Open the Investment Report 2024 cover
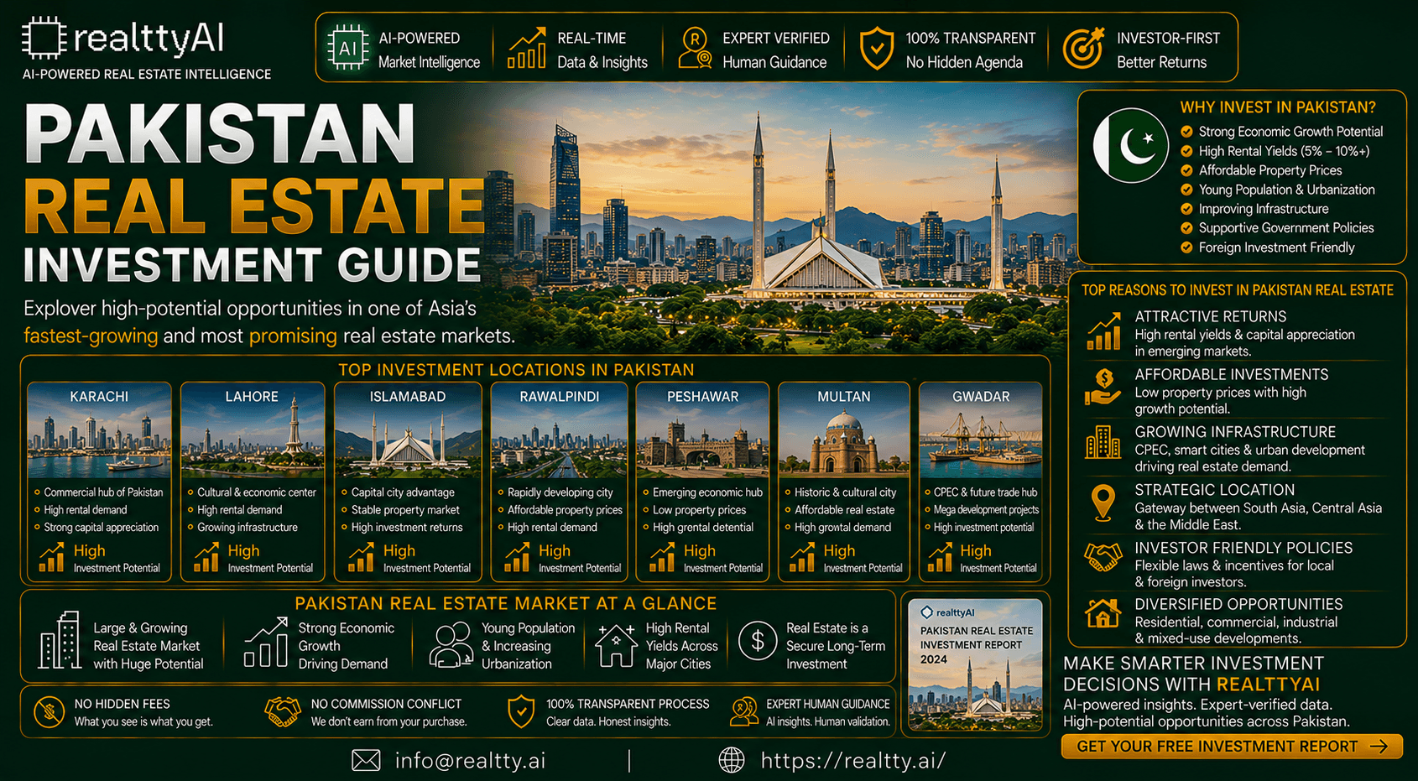Image resolution: width=1418 pixels, height=781 pixels. [976, 664]
